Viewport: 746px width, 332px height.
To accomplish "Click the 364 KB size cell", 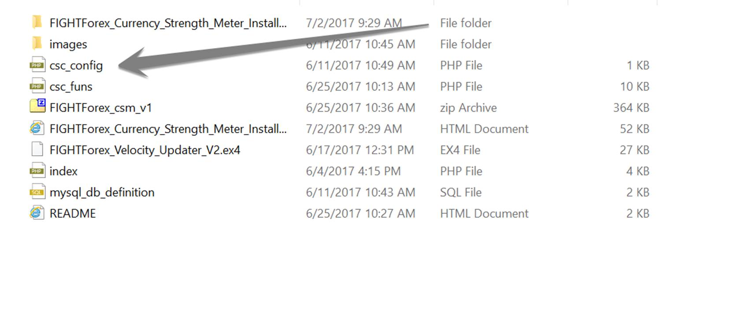I will tap(631, 108).
